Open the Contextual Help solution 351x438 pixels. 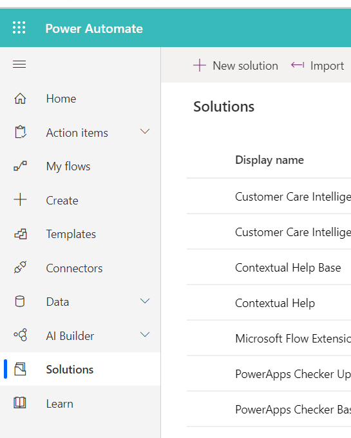point(275,303)
